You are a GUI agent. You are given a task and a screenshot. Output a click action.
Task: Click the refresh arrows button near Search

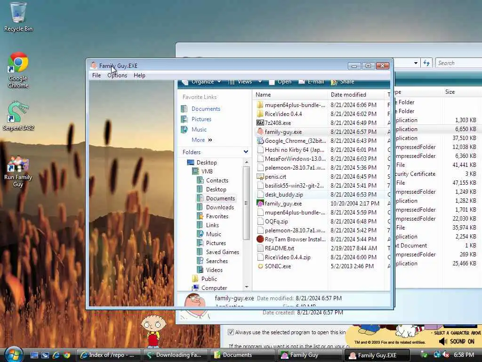tap(426, 63)
